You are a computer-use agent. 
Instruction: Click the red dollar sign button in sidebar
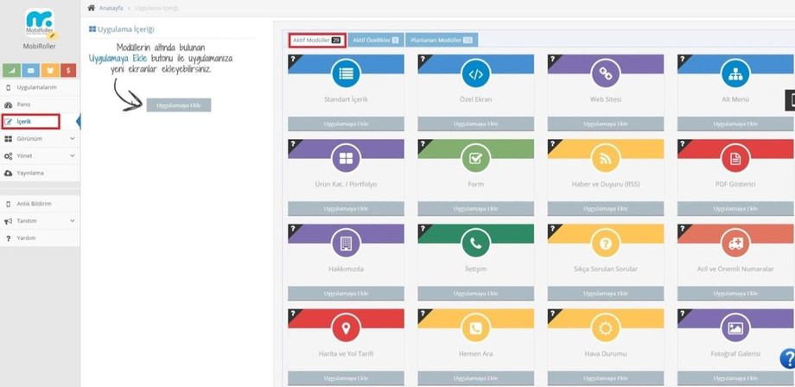[x=68, y=71]
